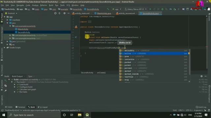
Task: Hide the Project panel with minus icon
Action: [68, 13]
